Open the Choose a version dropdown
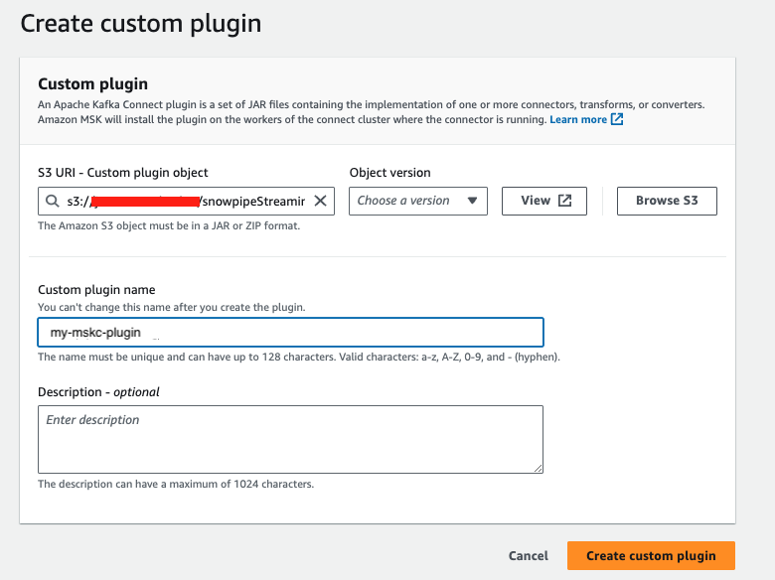 [417, 201]
